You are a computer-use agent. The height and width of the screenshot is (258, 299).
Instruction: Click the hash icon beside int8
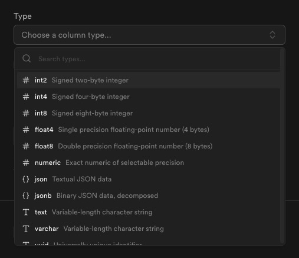[26, 113]
